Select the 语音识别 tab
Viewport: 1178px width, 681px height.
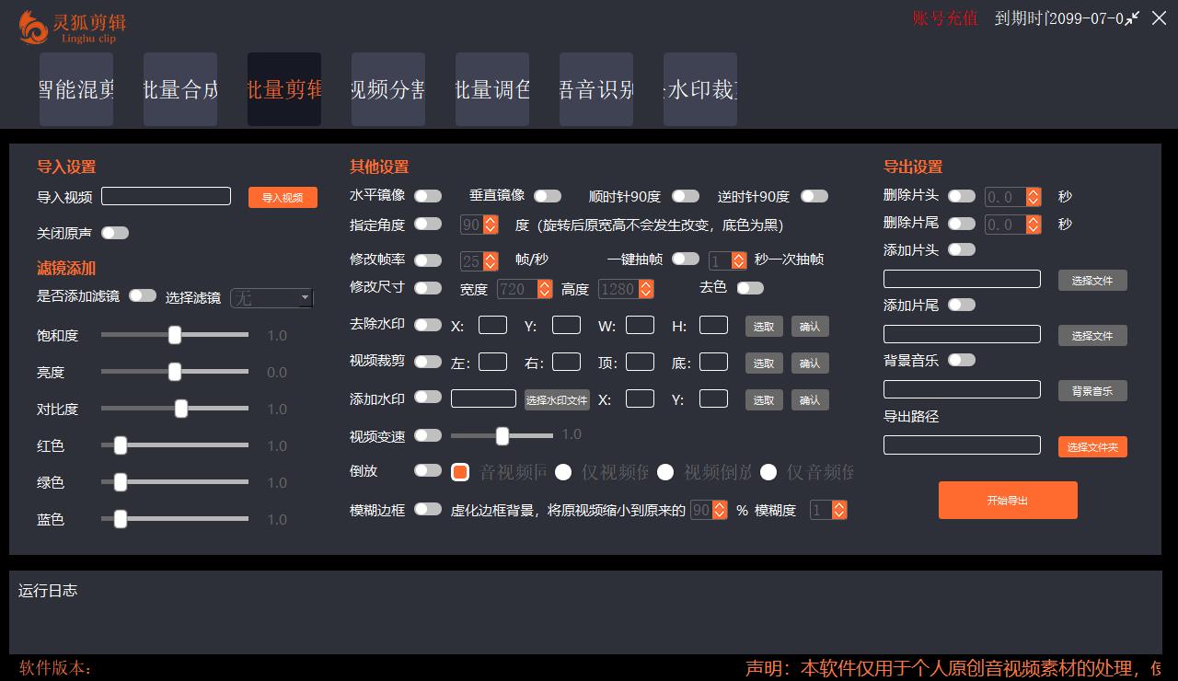596,88
